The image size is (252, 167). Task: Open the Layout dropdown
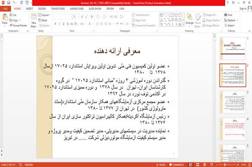point(44,15)
